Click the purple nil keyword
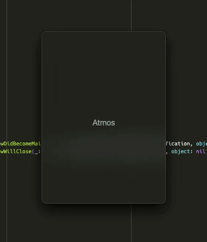 click(200, 151)
